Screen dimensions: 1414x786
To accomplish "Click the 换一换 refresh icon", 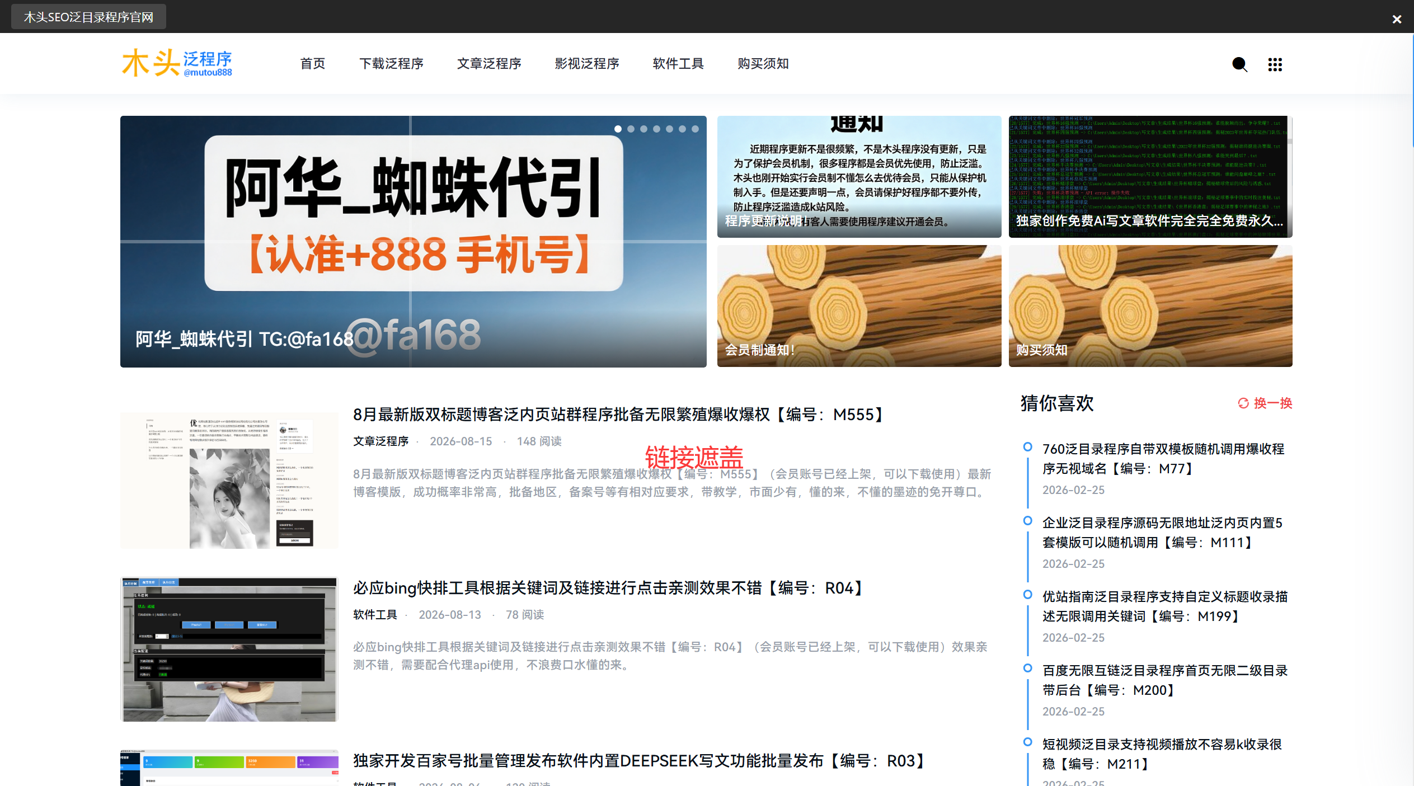I will [x=1243, y=403].
